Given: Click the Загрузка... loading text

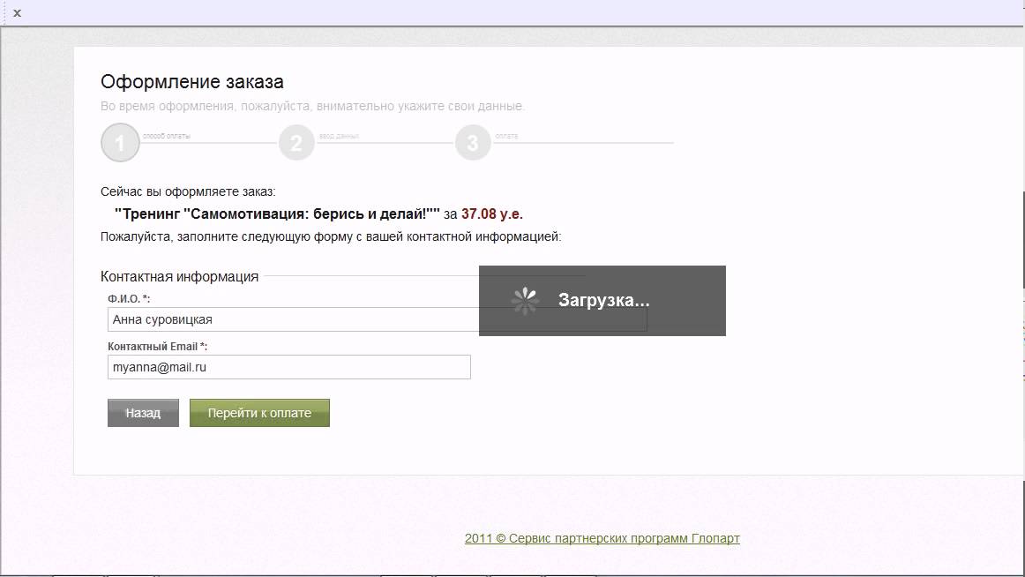Looking at the screenshot, I should click(604, 300).
